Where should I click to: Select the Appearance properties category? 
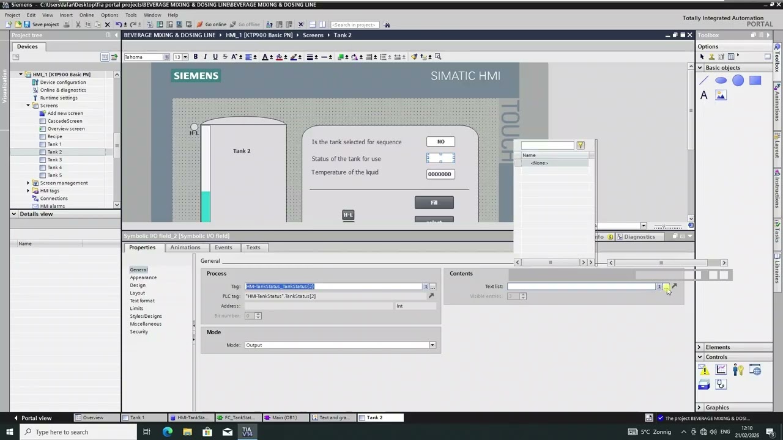(x=143, y=277)
